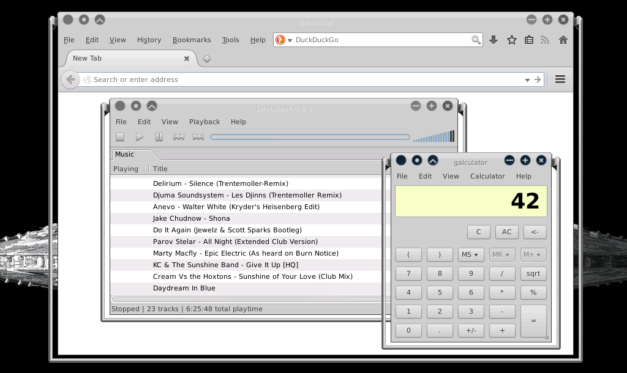Image resolution: width=627 pixels, height=373 pixels.
Task: Click DeaDBeeF window ring titlebar icon
Action: [136, 106]
